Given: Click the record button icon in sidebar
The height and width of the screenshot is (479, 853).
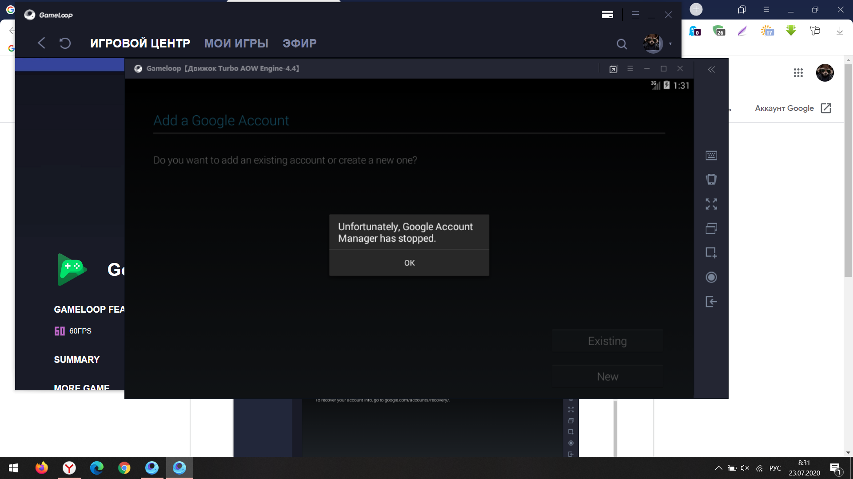Looking at the screenshot, I should pos(711,277).
